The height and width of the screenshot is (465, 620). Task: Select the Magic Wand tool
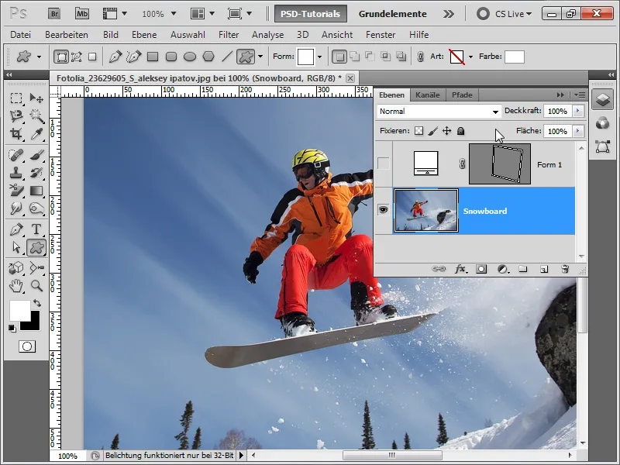tap(36, 115)
